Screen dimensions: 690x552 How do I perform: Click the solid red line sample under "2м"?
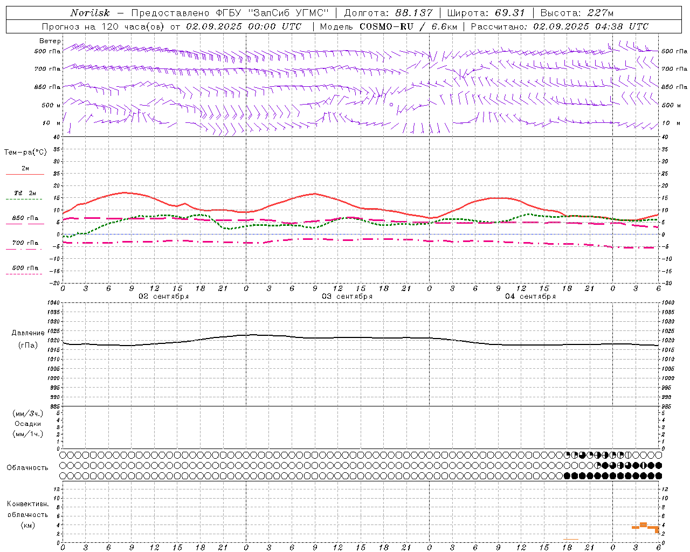pos(25,174)
